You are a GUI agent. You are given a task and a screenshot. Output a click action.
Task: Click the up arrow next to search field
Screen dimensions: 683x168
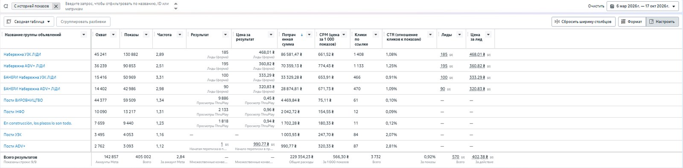176,4
